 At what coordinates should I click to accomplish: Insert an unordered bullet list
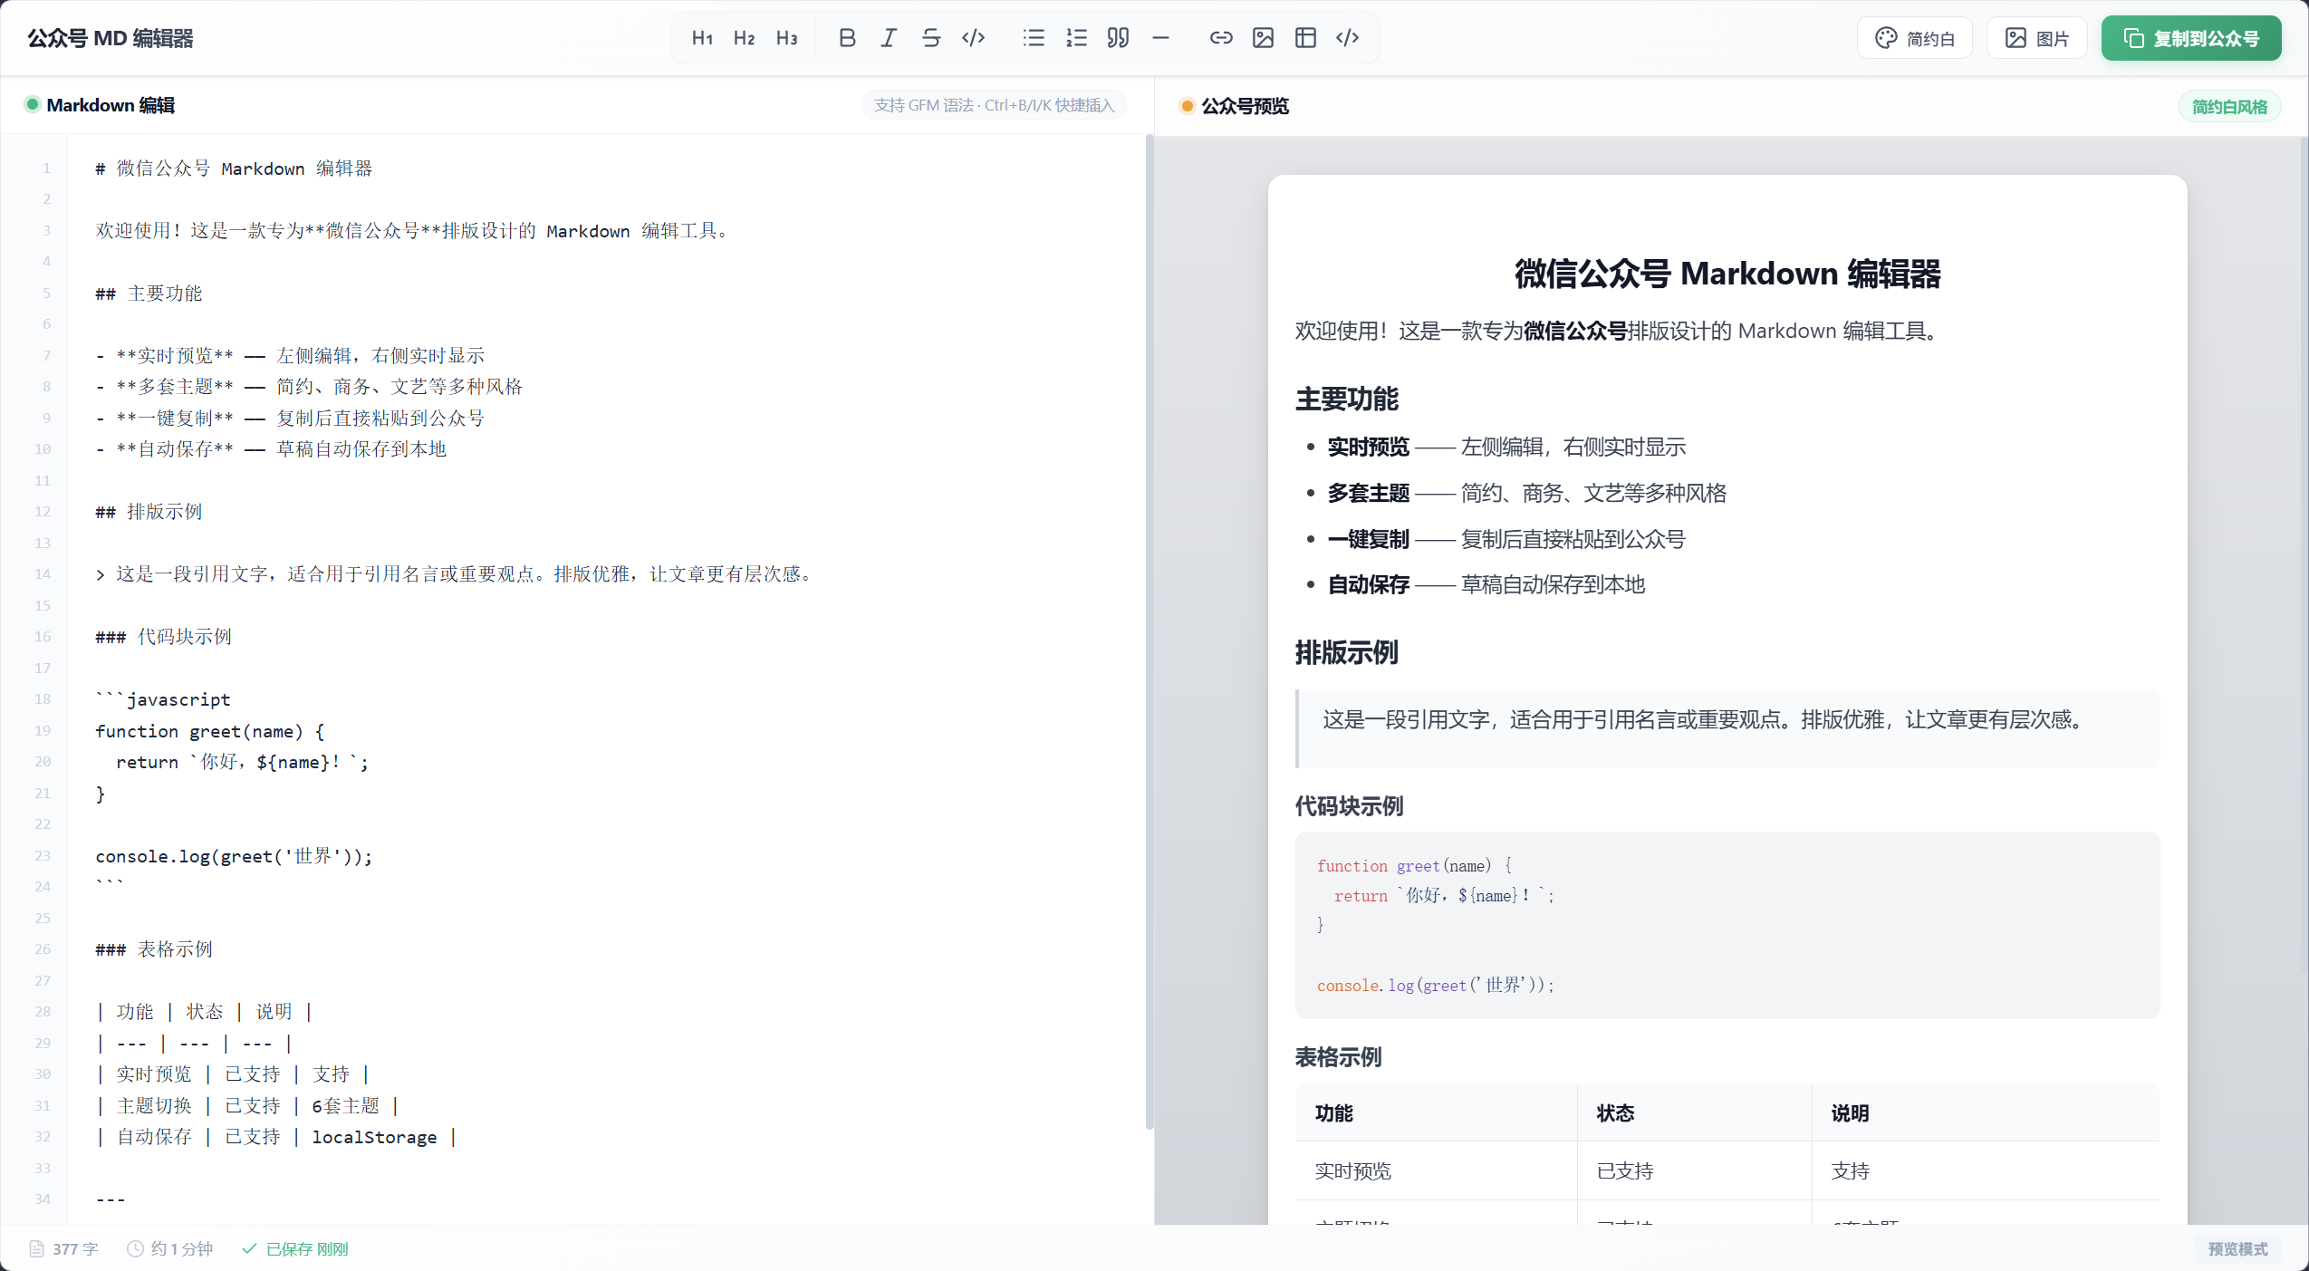(1034, 38)
